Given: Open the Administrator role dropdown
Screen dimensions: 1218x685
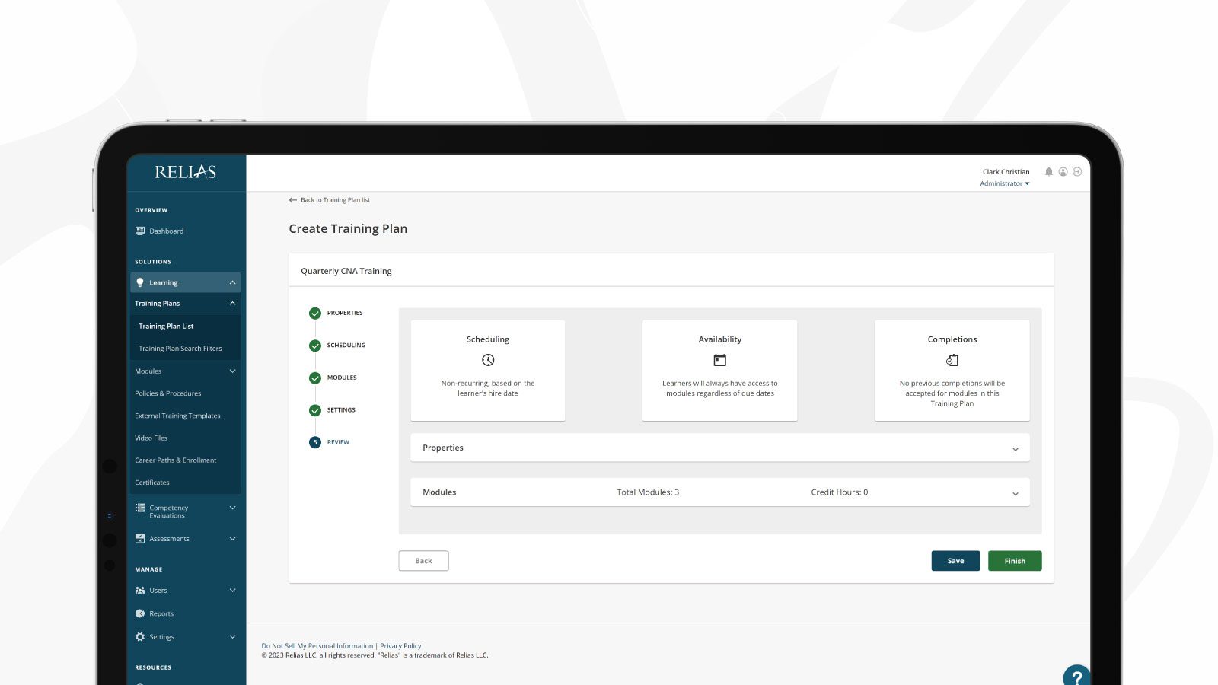Looking at the screenshot, I should 1005,183.
